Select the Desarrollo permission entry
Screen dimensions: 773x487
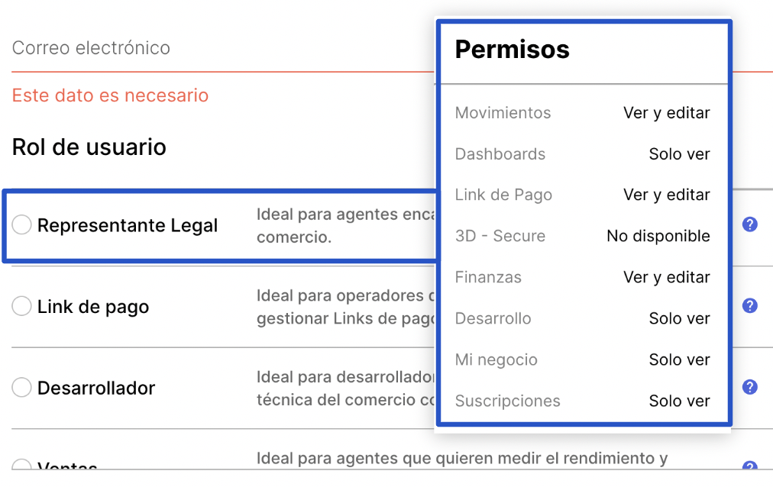(x=582, y=319)
